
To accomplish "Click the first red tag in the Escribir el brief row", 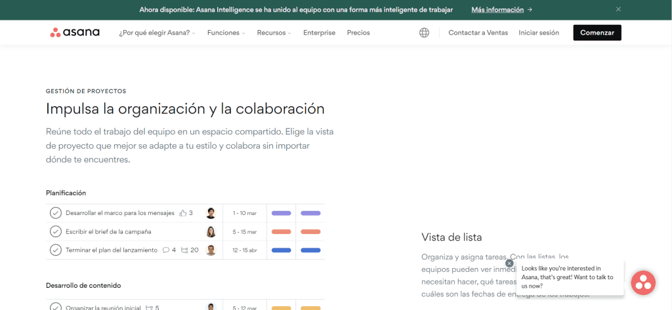I will (281, 231).
